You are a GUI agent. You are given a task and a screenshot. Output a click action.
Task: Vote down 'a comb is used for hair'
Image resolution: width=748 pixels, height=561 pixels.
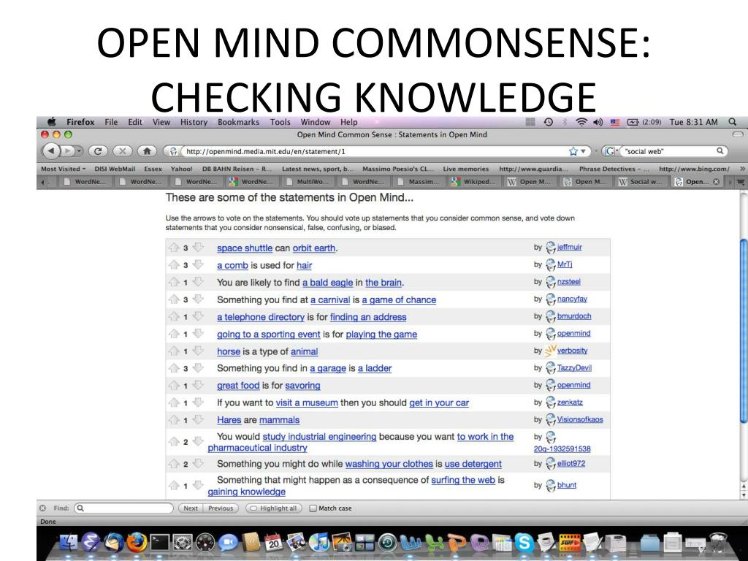pos(198,264)
